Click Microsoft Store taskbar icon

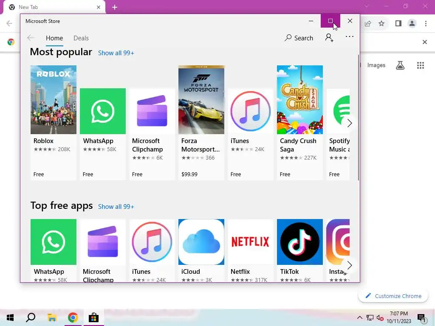pos(94,318)
